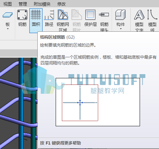Choose the 模型线 model line tool
The height and width of the screenshot is (149, 159).
[152, 20]
